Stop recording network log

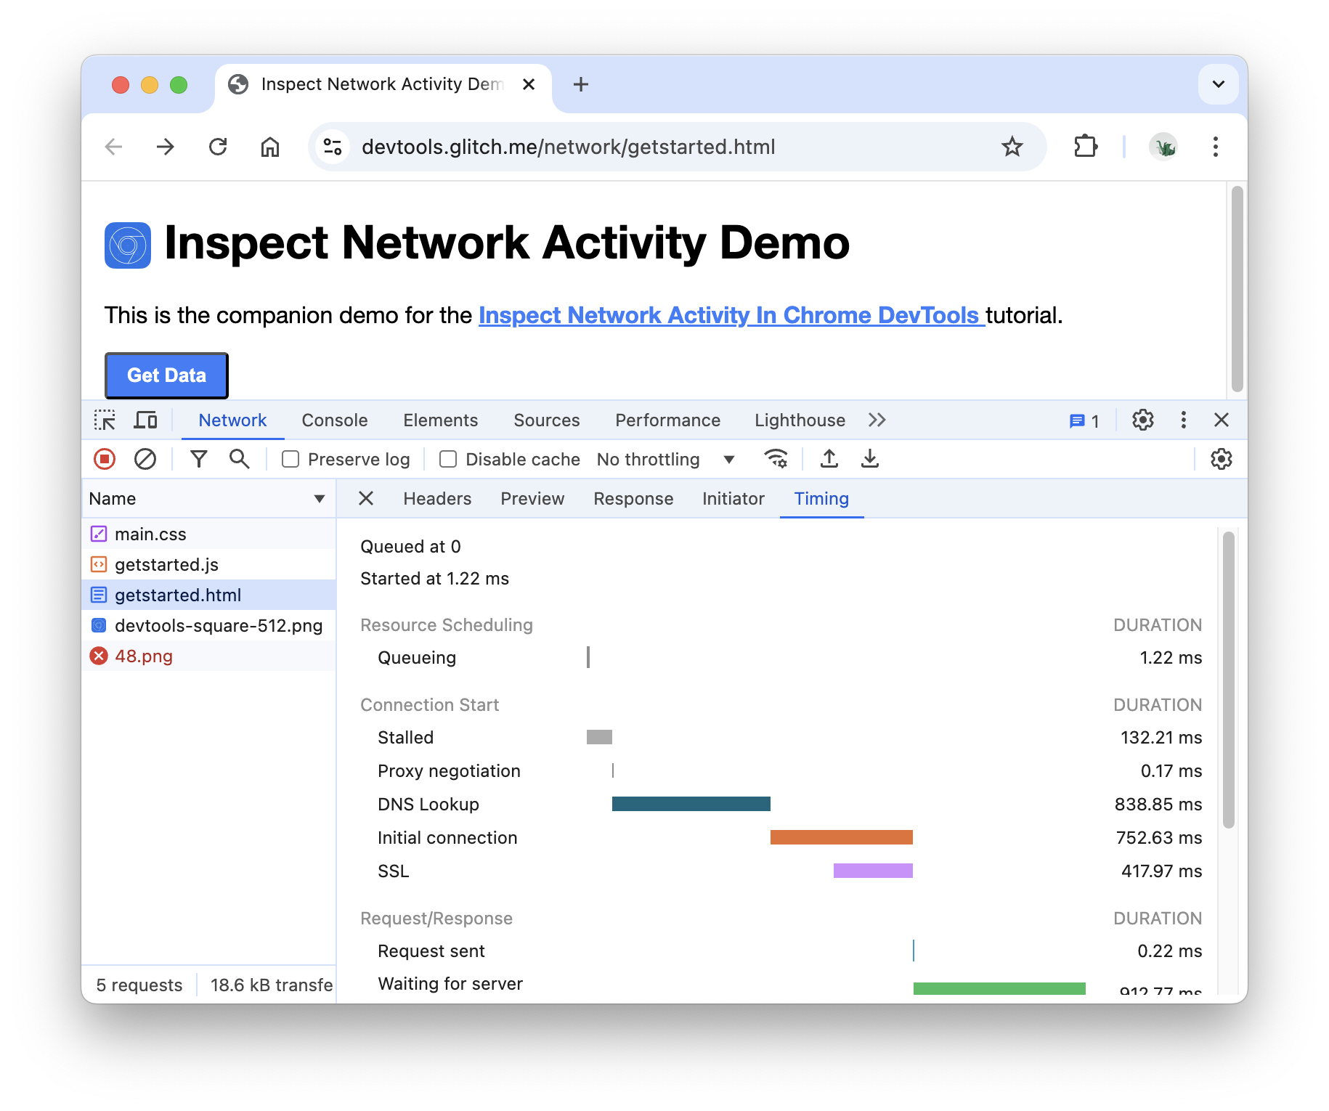pos(104,459)
